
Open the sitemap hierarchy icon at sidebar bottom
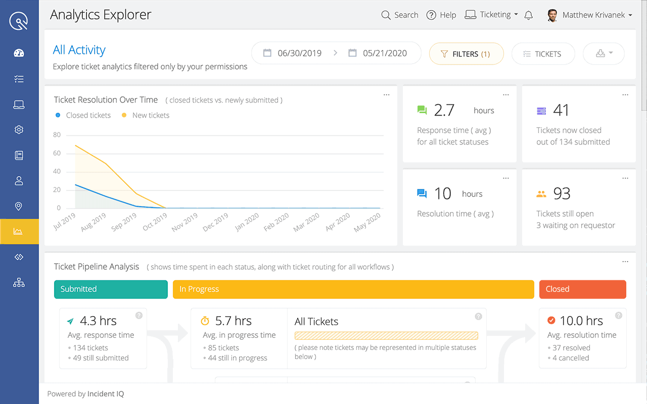tap(19, 282)
